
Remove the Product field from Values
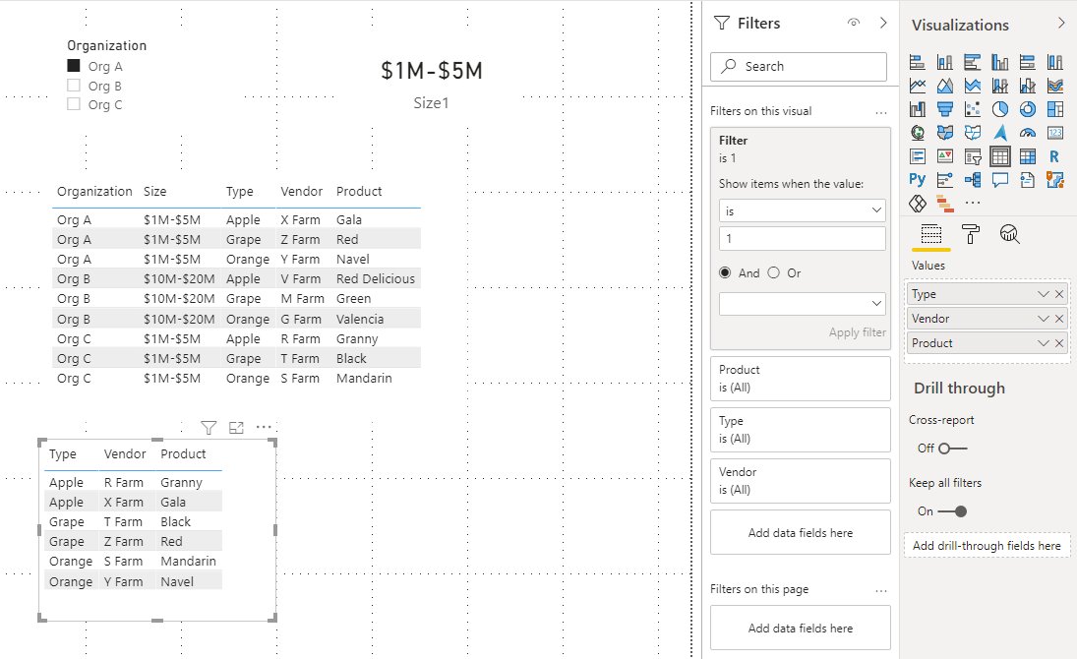(x=1059, y=343)
